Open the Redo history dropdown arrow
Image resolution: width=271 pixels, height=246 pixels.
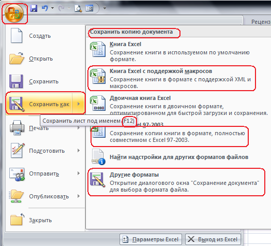(69, 8)
